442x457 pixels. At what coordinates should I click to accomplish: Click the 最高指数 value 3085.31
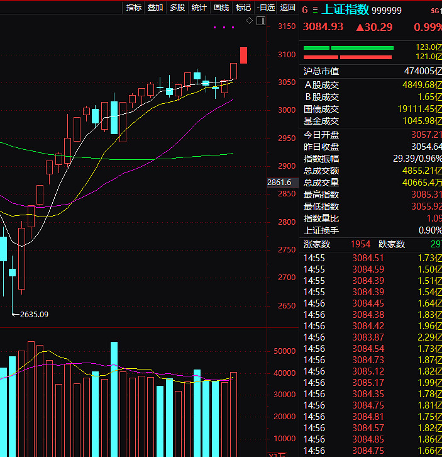tap(426, 195)
